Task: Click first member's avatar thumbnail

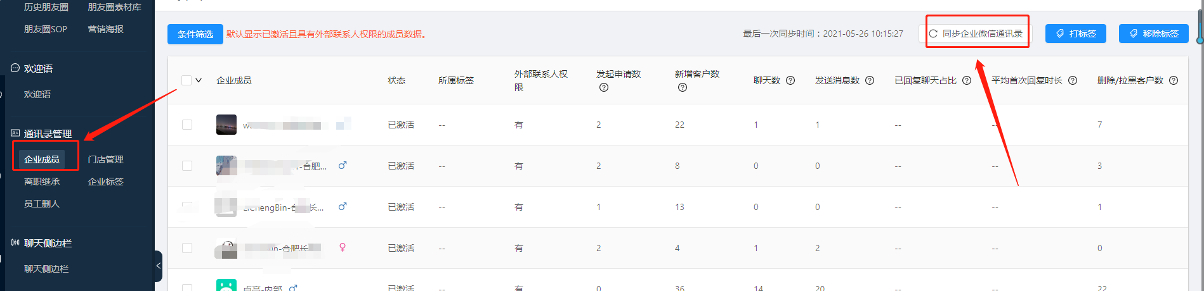Action: tap(226, 125)
